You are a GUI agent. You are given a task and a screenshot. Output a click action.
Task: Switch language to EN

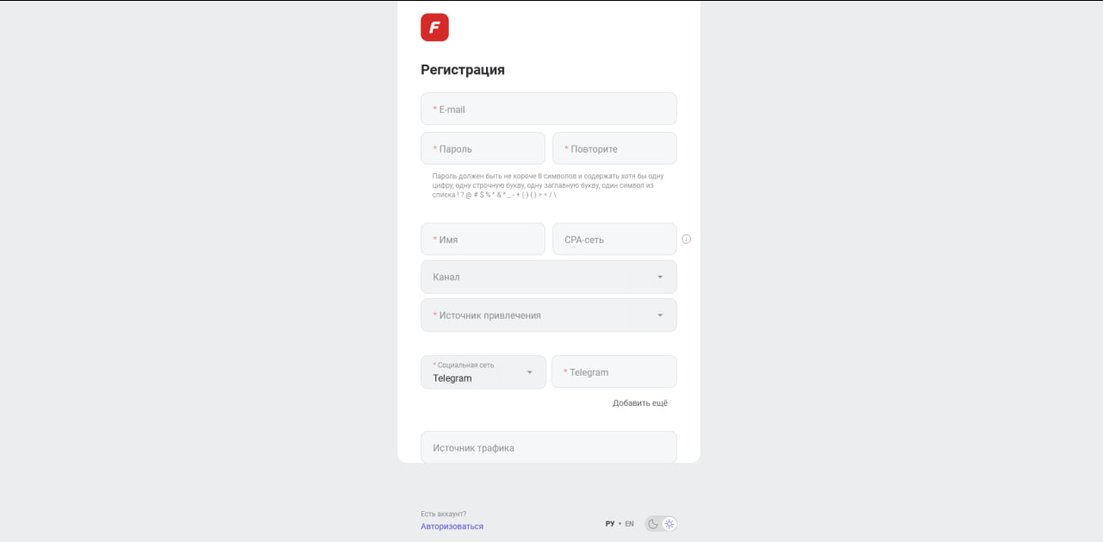point(629,524)
